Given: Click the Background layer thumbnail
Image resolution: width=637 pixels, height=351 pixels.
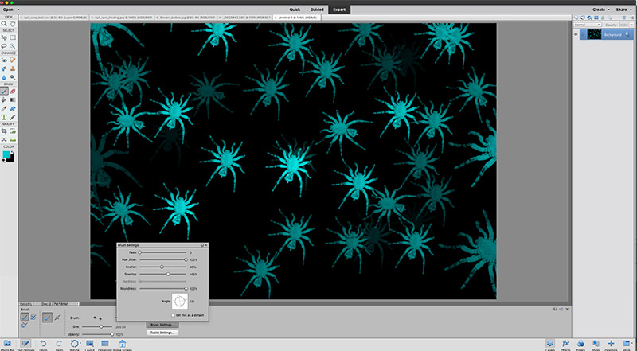Looking at the screenshot, I should (x=594, y=34).
